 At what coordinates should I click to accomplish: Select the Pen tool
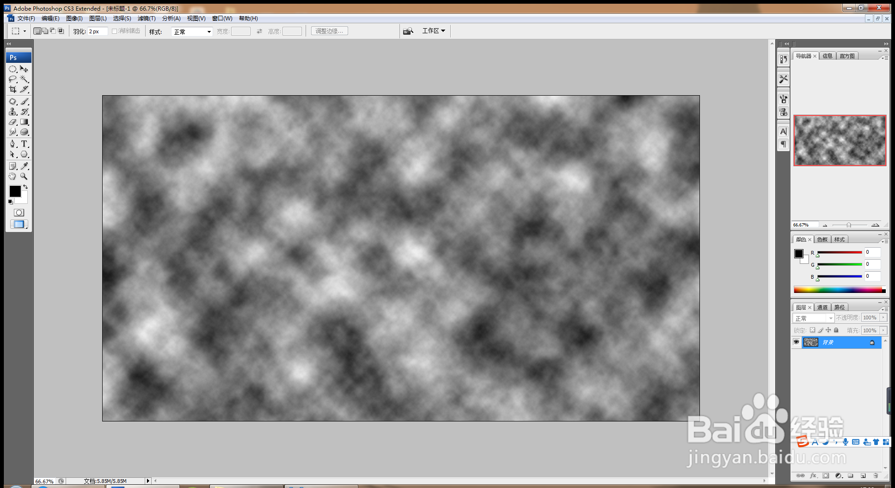pyautogui.click(x=13, y=144)
